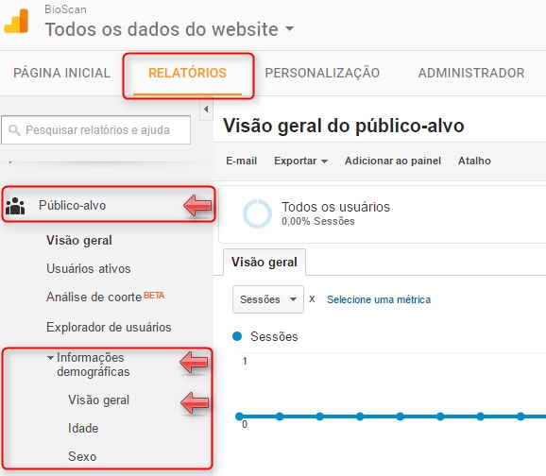Open the Idade demographic report

pos(83,428)
